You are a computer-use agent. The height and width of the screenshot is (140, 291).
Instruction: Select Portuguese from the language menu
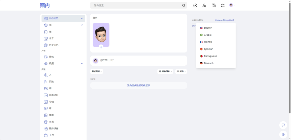216,56
